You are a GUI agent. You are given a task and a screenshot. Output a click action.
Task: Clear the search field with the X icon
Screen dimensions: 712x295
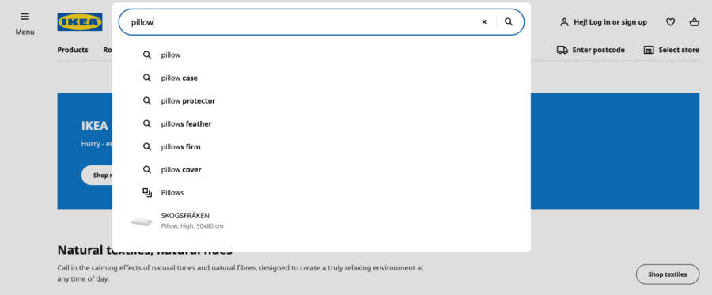click(484, 22)
